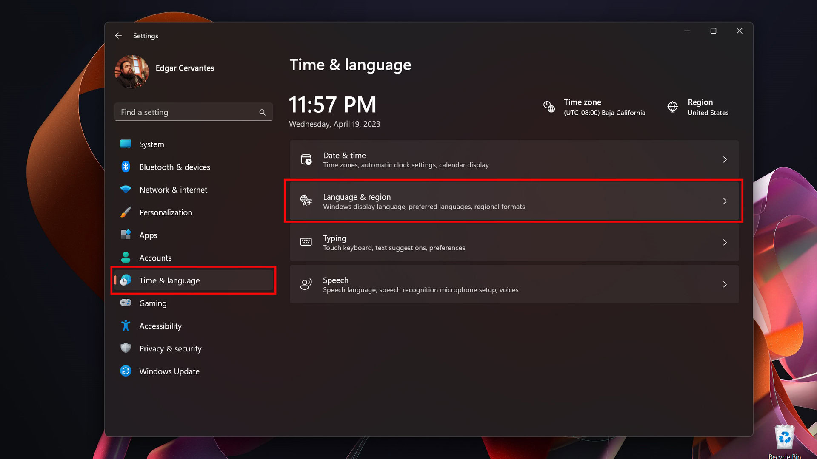The image size is (817, 459).
Task: Click the Privacy & security shield icon
Action: 126,348
